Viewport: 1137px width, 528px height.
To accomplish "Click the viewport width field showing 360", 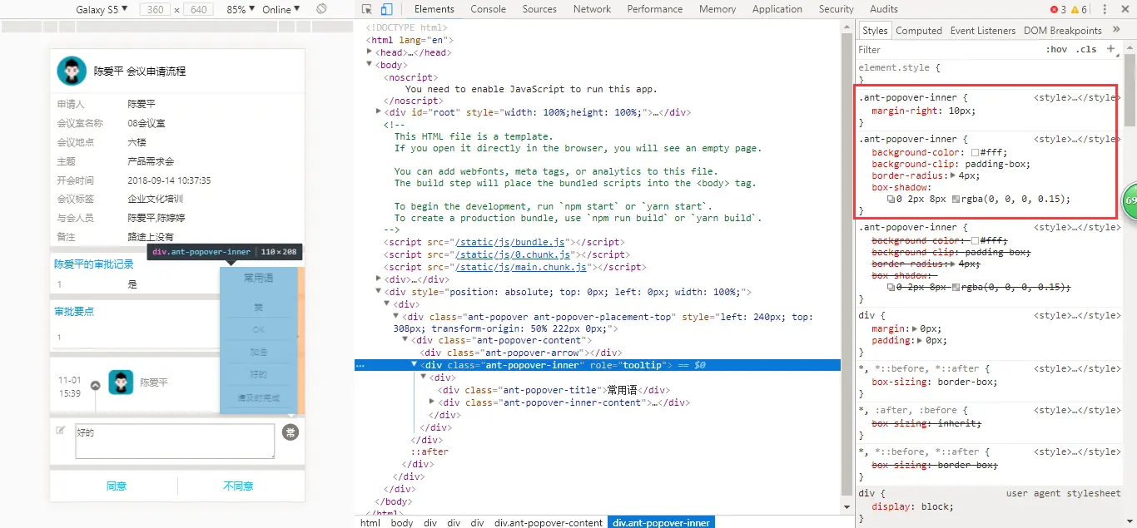I will (155, 9).
